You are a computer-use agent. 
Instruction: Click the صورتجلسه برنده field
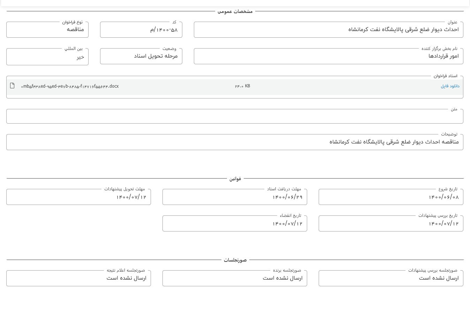click(x=235, y=278)
